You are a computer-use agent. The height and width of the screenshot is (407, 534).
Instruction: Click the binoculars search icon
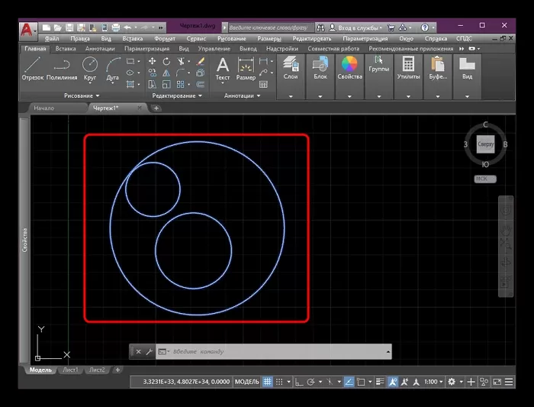320,27
